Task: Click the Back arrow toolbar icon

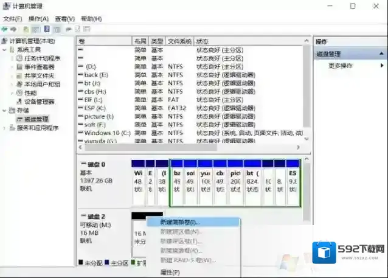Action: click(5, 29)
